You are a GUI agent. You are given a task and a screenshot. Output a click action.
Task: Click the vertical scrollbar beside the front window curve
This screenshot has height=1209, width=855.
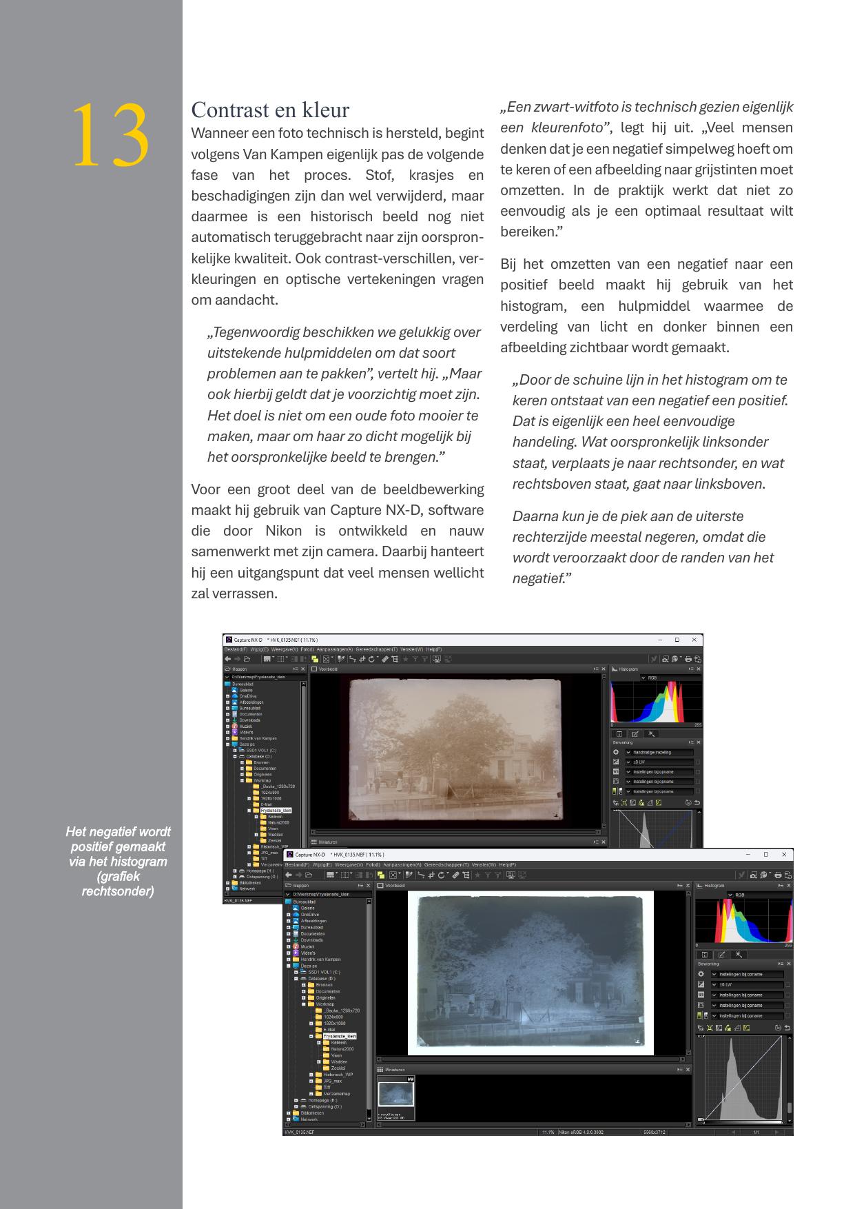[790, 1079]
